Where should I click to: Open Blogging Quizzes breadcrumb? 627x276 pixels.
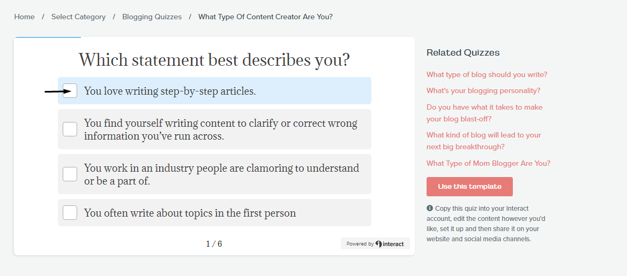[x=152, y=17]
